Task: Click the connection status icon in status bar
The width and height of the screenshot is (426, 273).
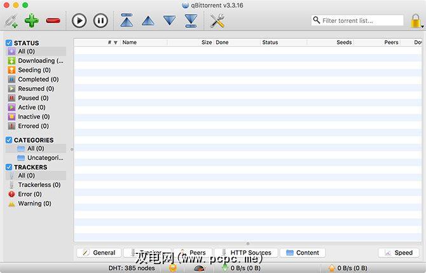Action: tap(173, 268)
